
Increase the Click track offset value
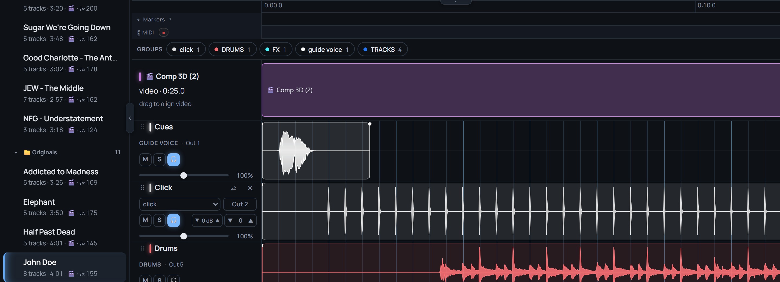tap(251, 220)
